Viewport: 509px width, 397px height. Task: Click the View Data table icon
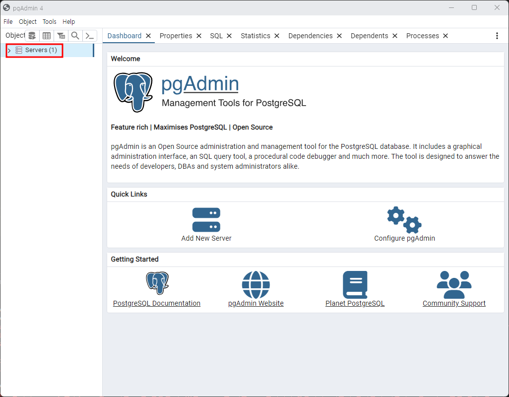47,36
